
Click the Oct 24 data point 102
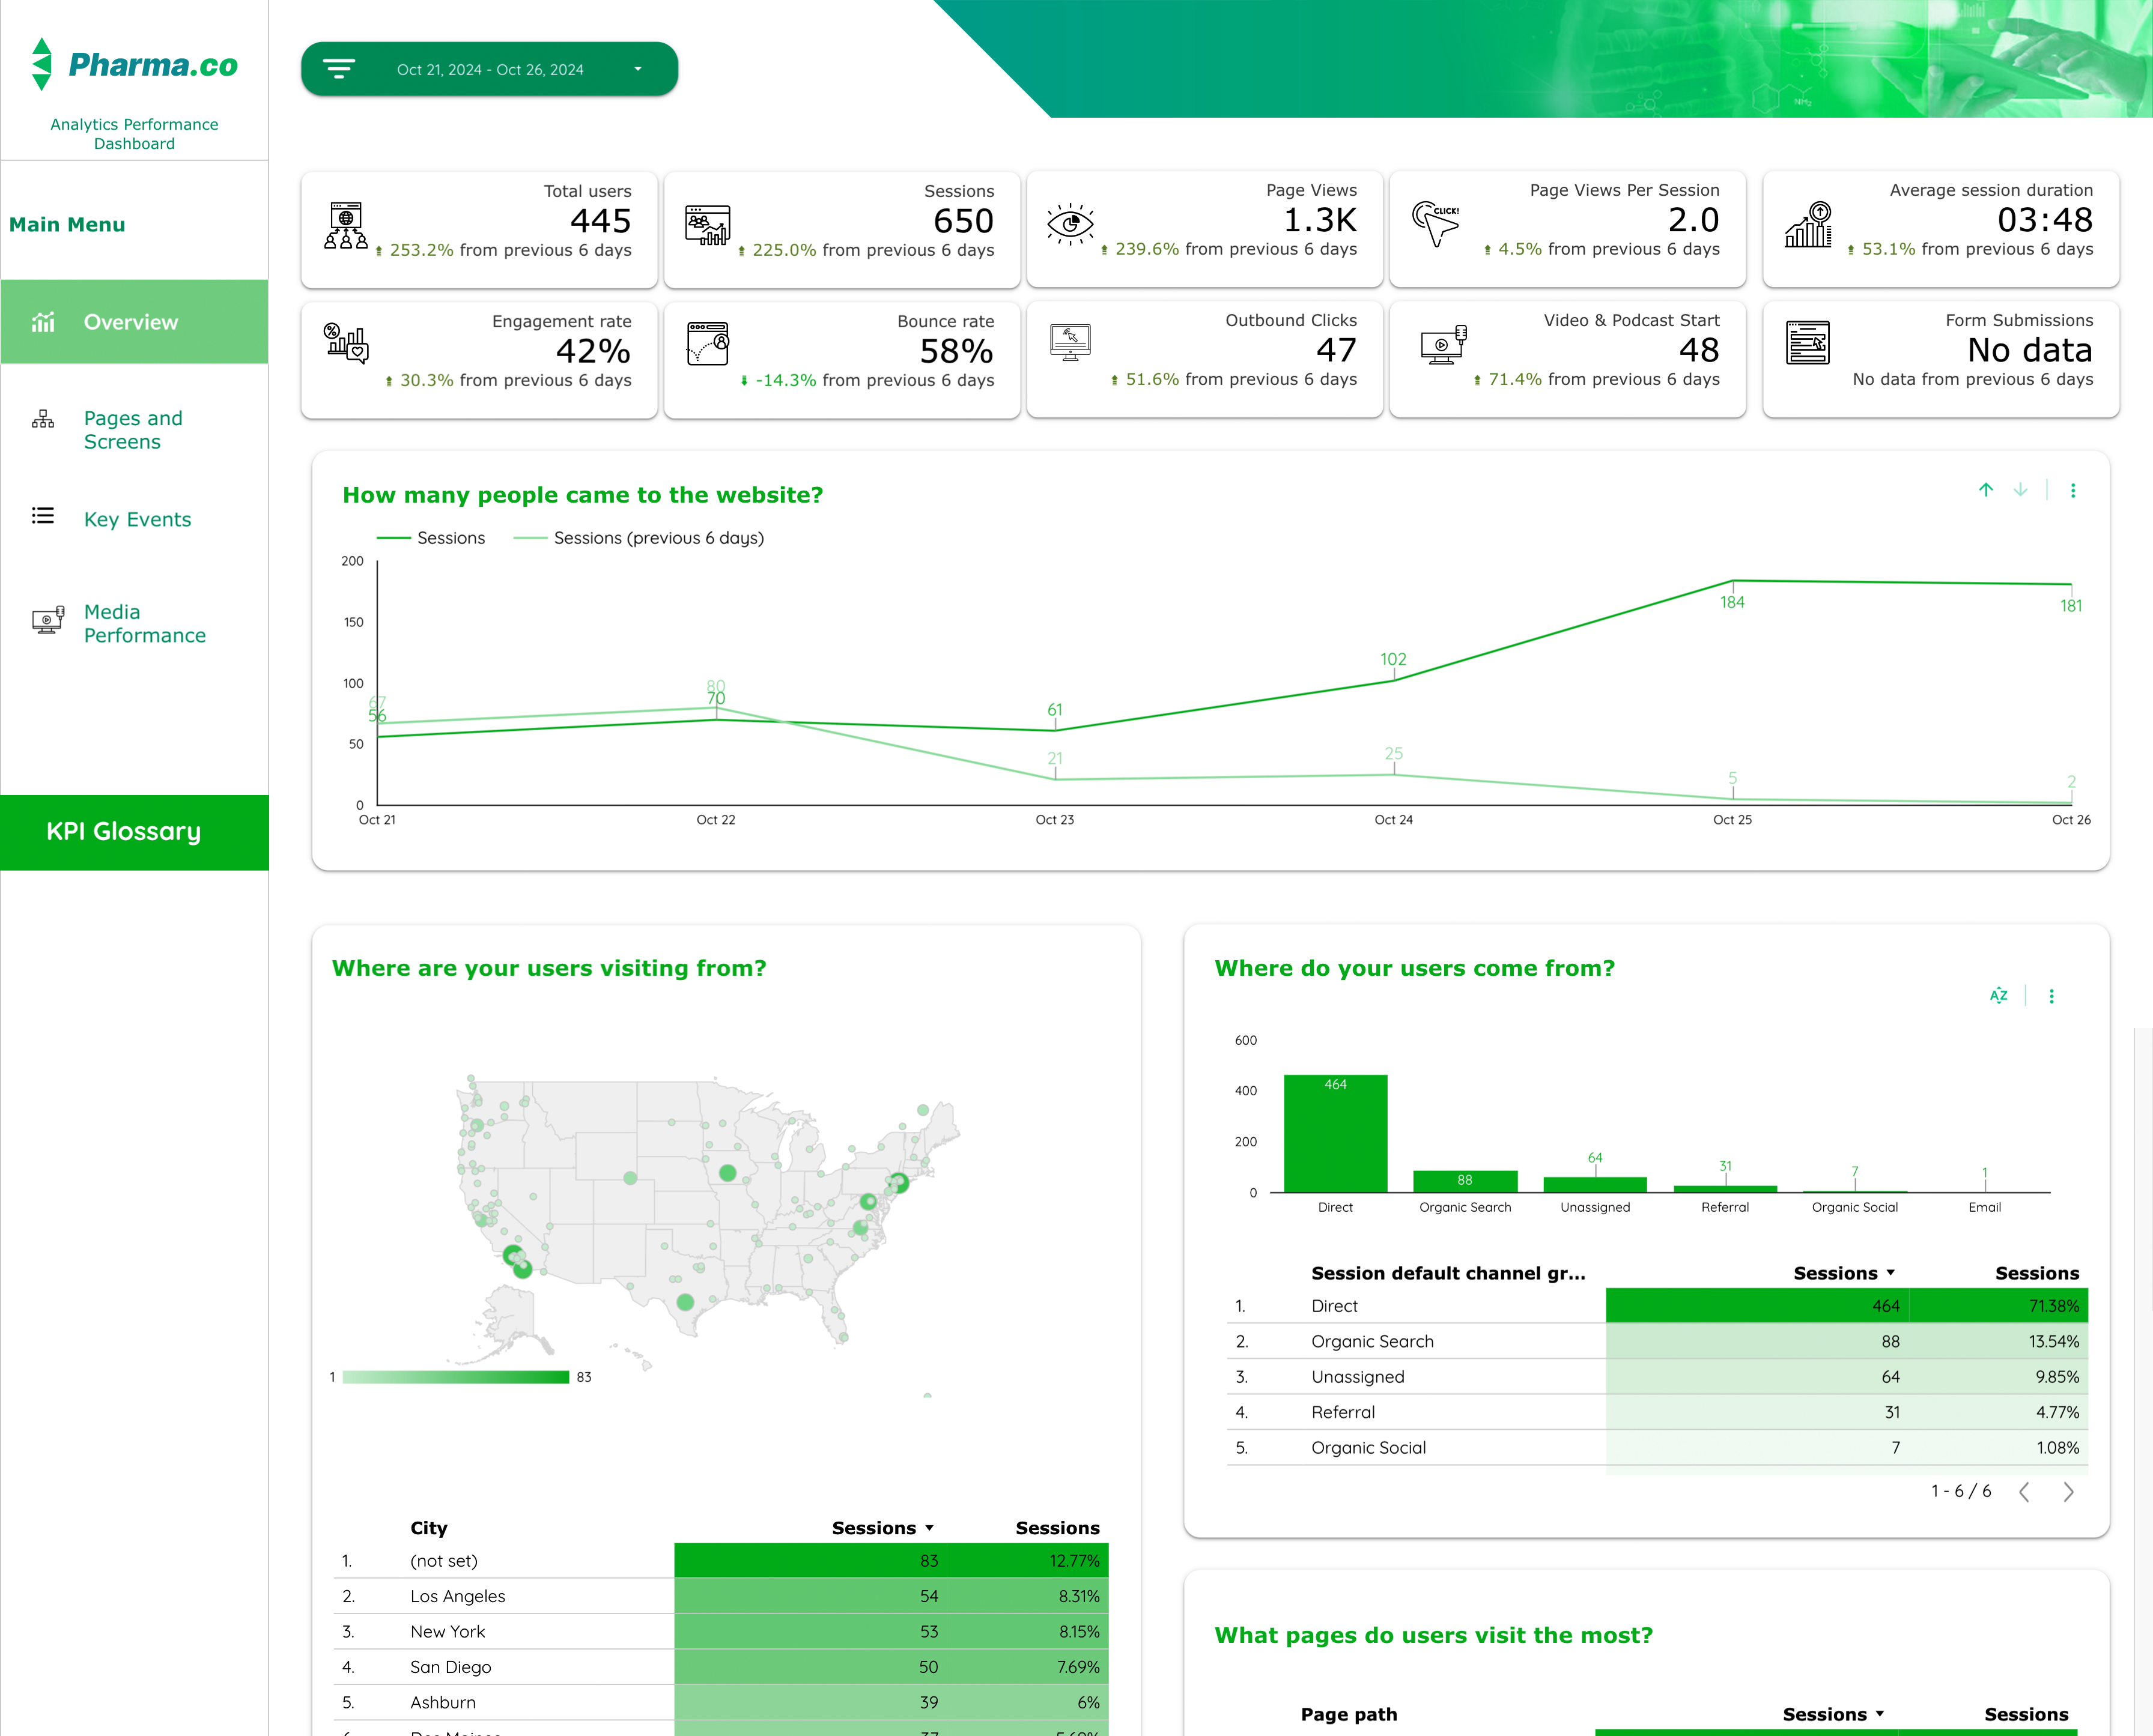(1394, 680)
